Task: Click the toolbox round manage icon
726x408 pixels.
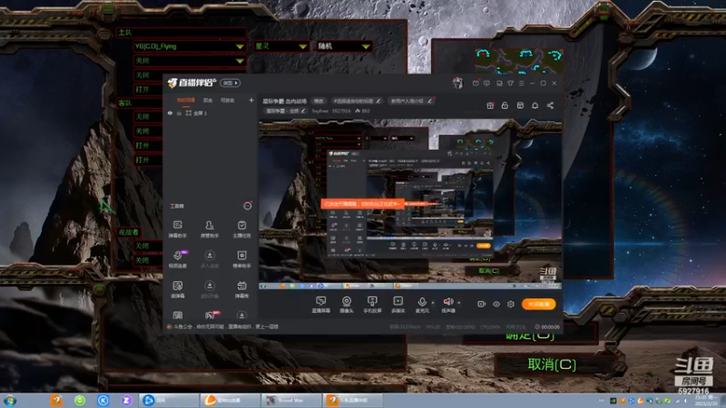Action: 248,206
